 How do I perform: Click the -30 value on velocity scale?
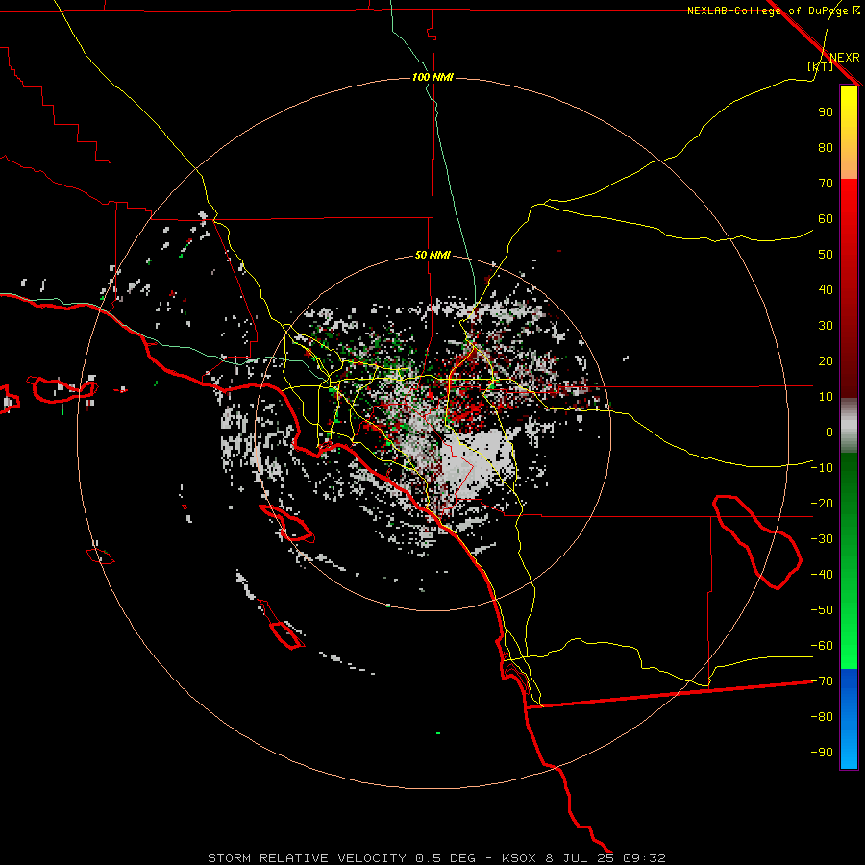point(822,539)
